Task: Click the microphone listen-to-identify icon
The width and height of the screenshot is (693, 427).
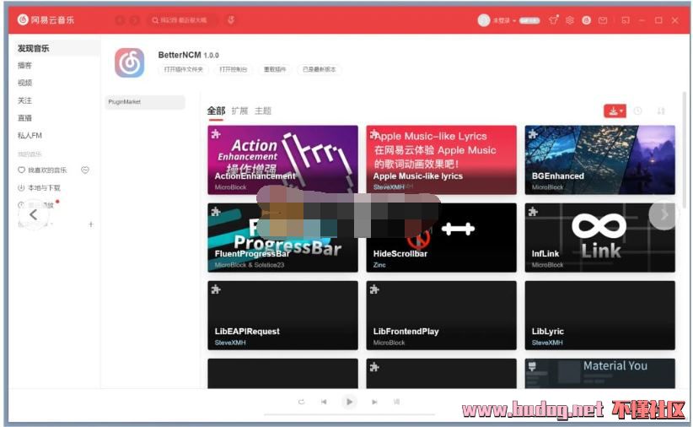Action: tap(231, 19)
